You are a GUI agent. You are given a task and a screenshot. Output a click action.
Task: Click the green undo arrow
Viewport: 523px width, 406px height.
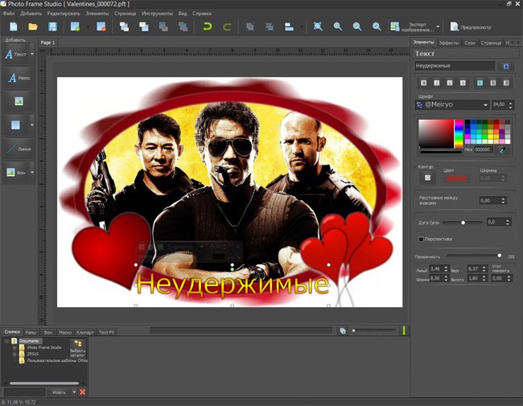click(208, 27)
